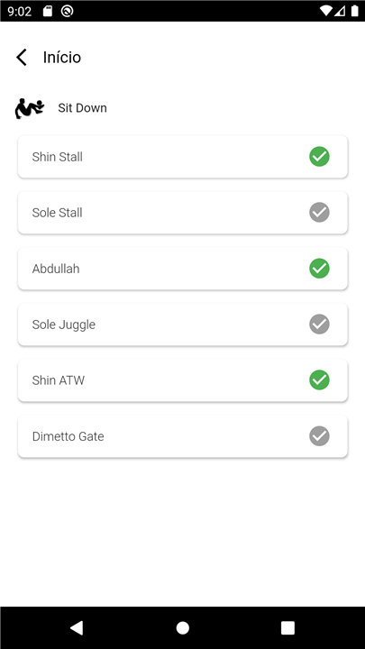
Task: Open the Shin Stall trick card
Action: pos(182,157)
